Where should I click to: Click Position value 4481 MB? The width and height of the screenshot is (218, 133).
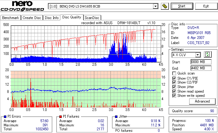[x=207, y=125]
